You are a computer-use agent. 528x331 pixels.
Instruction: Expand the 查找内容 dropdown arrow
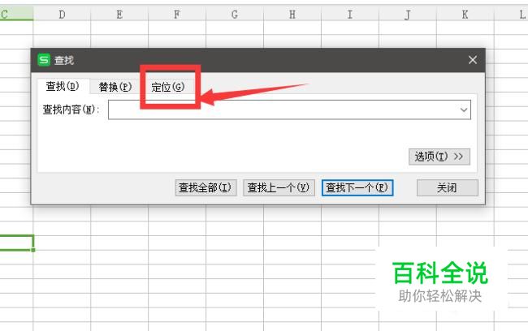click(x=464, y=110)
